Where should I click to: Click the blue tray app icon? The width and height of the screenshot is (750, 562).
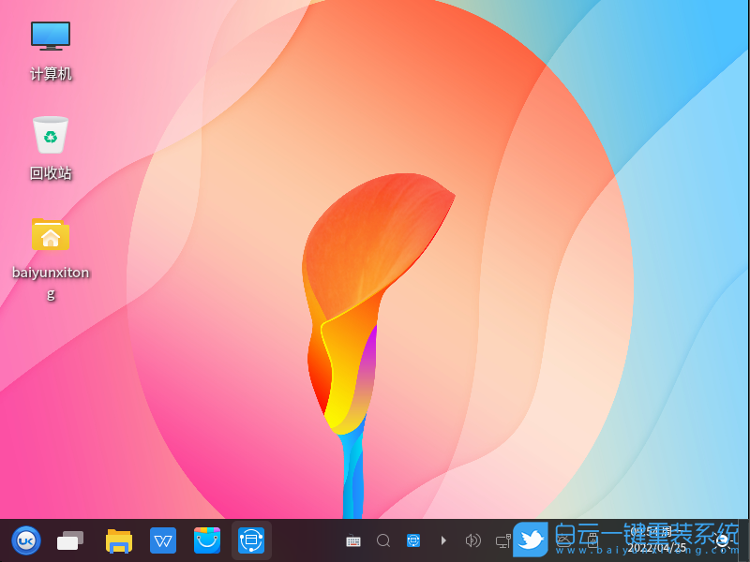[x=413, y=540]
